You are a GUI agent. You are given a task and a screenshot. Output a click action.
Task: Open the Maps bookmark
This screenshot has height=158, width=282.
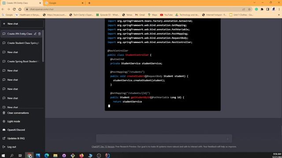tap(153, 15)
